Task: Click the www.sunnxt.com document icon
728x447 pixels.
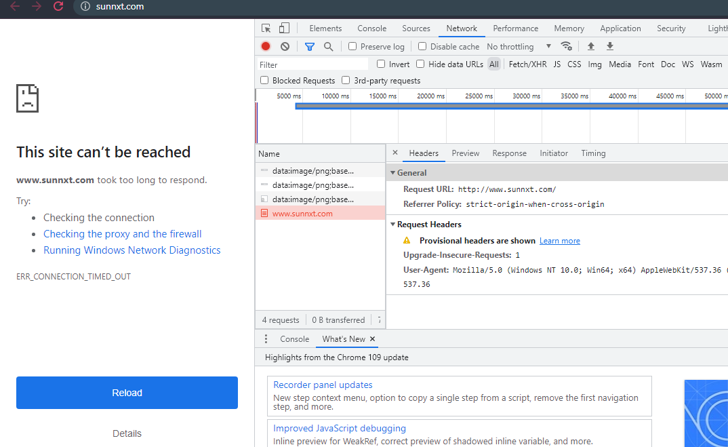Action: click(x=264, y=213)
